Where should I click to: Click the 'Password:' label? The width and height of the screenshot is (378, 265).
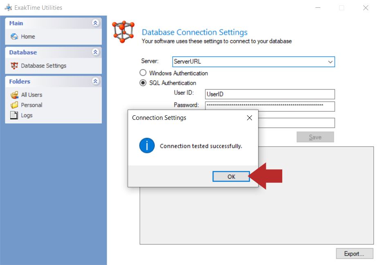click(x=187, y=105)
